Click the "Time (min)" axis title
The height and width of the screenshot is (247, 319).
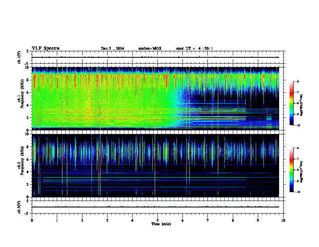point(161,224)
